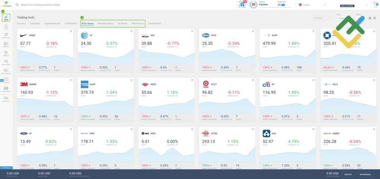Open the English language dropdown

(312, 5)
